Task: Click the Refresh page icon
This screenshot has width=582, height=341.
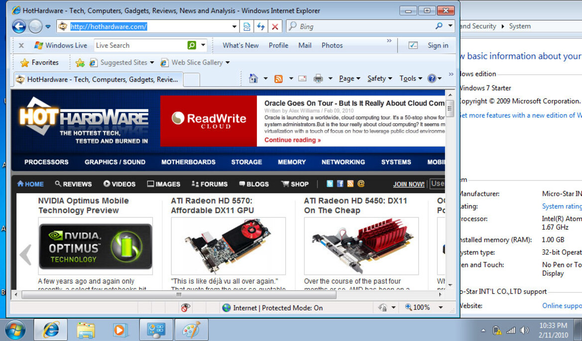Action: (x=261, y=26)
